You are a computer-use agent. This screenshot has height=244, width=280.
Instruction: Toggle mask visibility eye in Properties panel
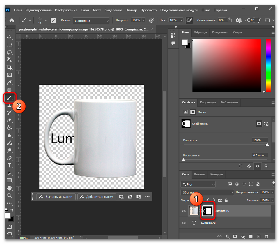(x=257, y=166)
